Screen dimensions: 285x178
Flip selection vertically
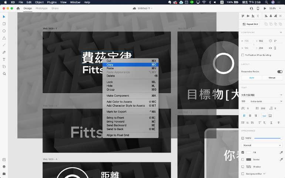tap(275, 48)
